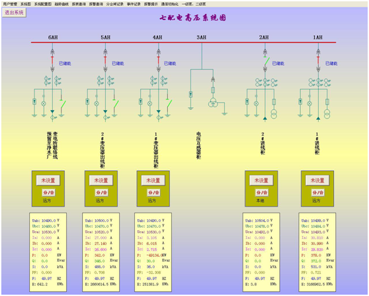Click the 1AH transformer double-circle symbol
Viewport: 369px width, 296px height.
pyautogui.click(x=327, y=114)
